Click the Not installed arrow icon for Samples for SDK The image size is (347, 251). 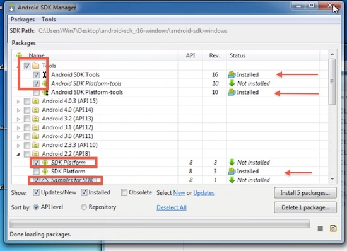click(x=232, y=180)
